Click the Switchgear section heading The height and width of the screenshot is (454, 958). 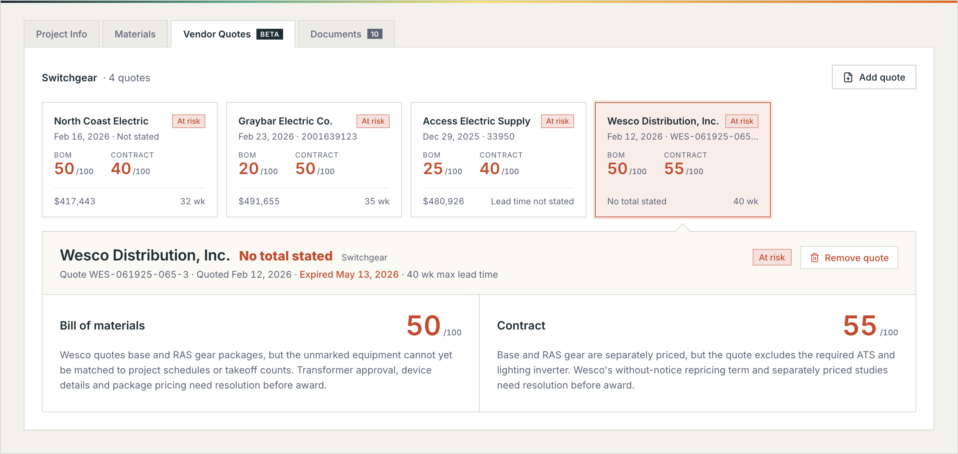pos(69,78)
